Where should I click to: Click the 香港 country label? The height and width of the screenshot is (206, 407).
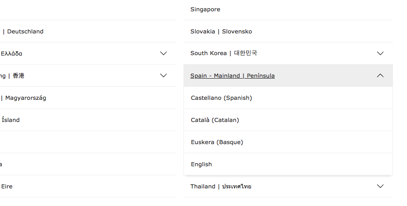(x=18, y=75)
